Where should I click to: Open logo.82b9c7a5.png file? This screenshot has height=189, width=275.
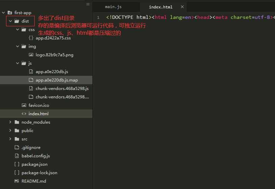click(55, 55)
